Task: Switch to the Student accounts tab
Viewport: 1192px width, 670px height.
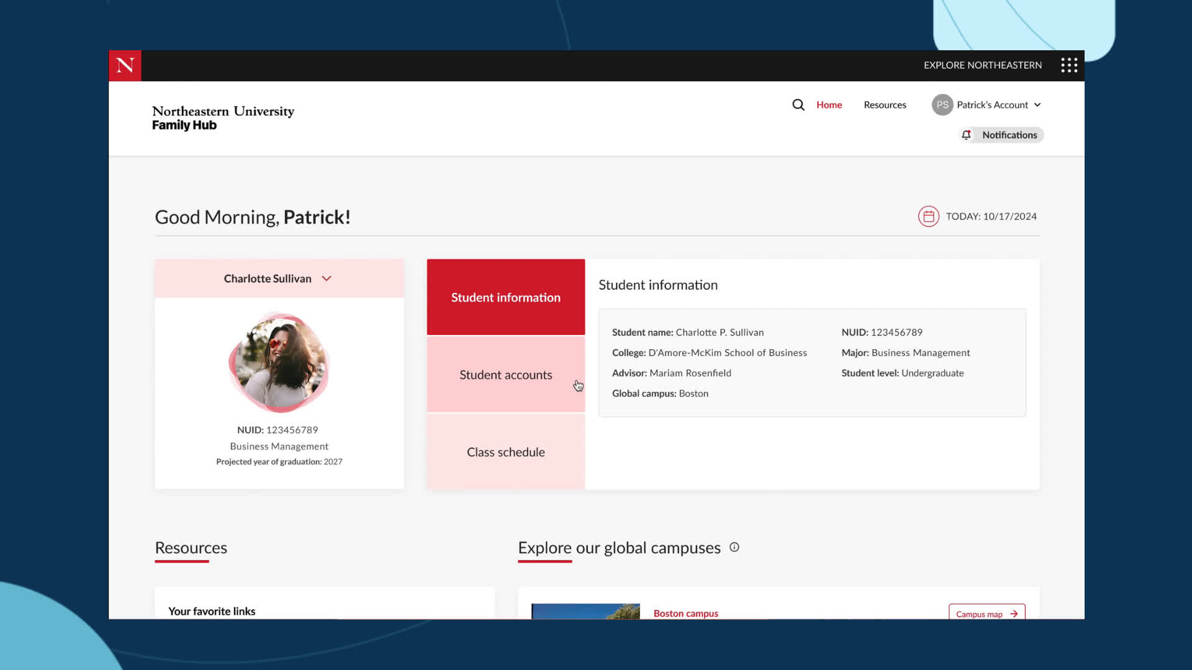Action: (x=505, y=375)
